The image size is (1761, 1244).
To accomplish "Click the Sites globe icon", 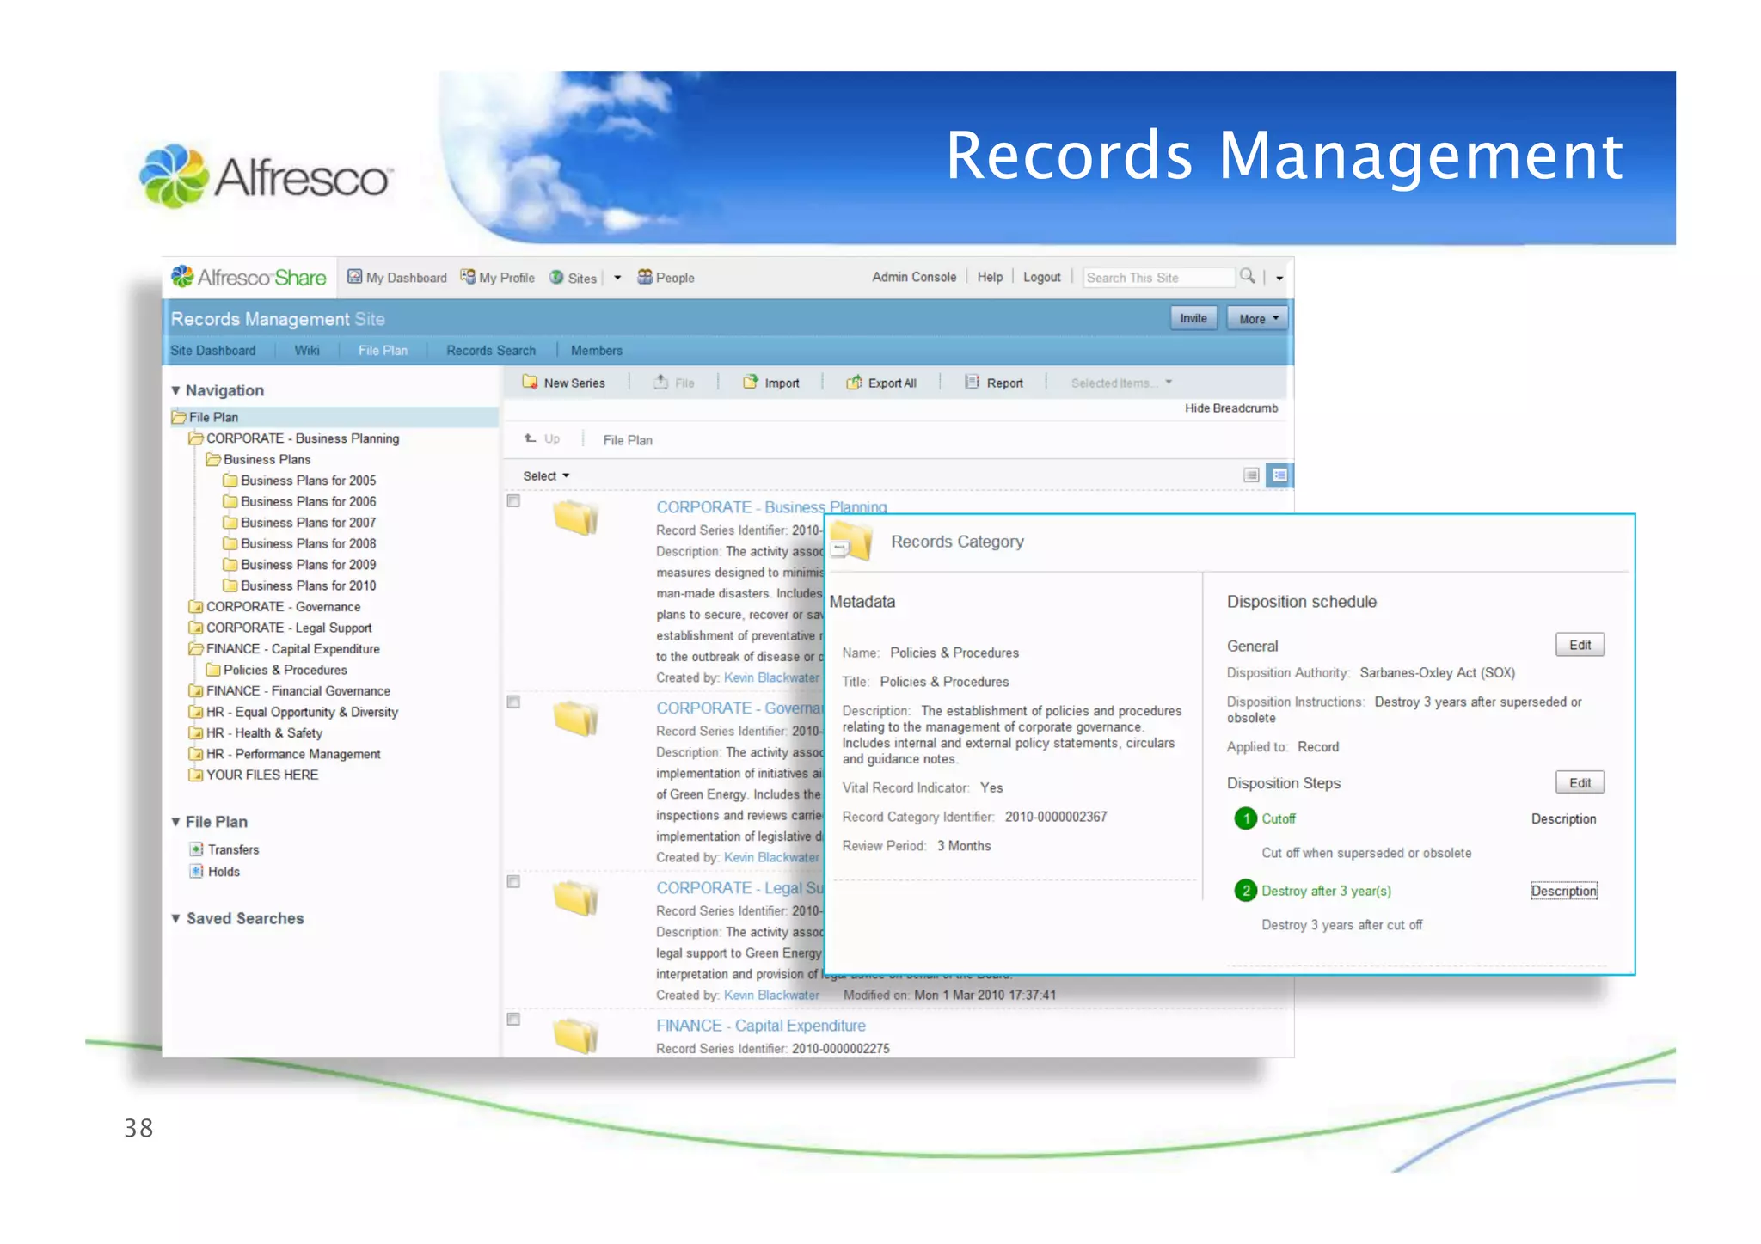I will click(556, 277).
